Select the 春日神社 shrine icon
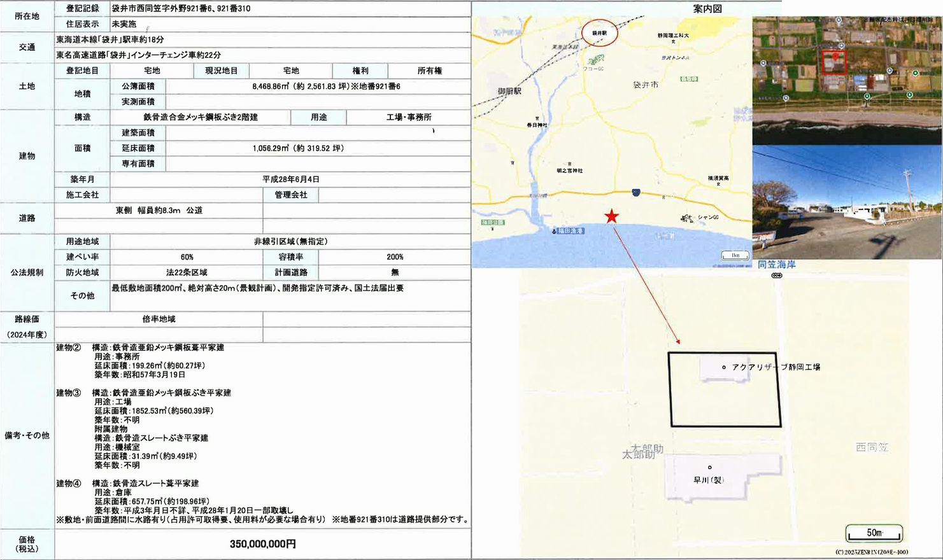Screen dimensions: 943x560 coord(537,119)
